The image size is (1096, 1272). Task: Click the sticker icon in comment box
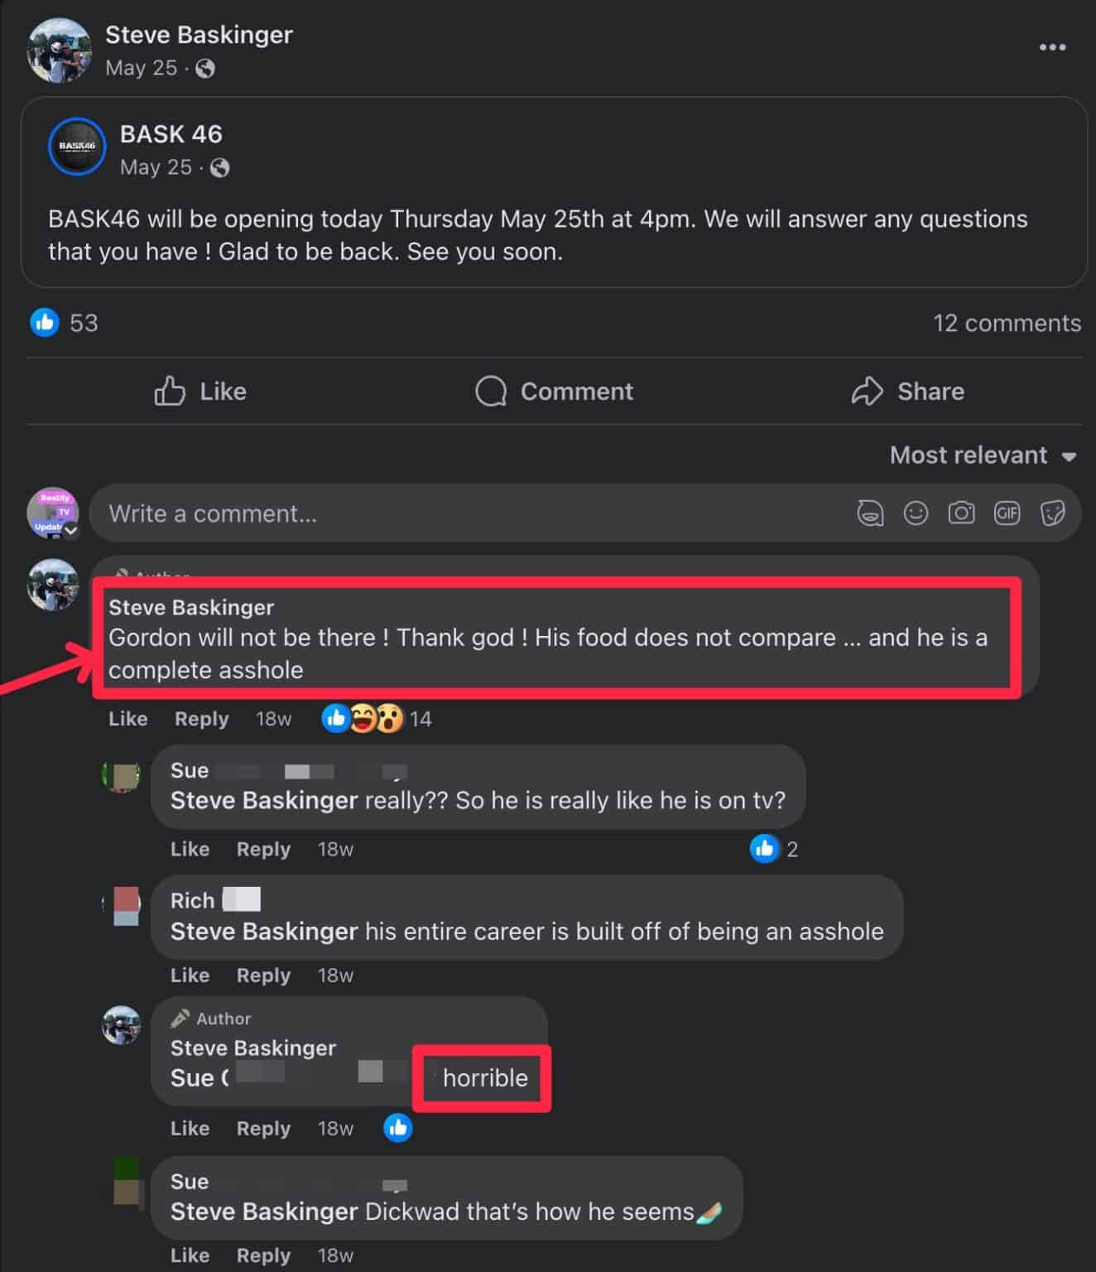coord(1052,513)
